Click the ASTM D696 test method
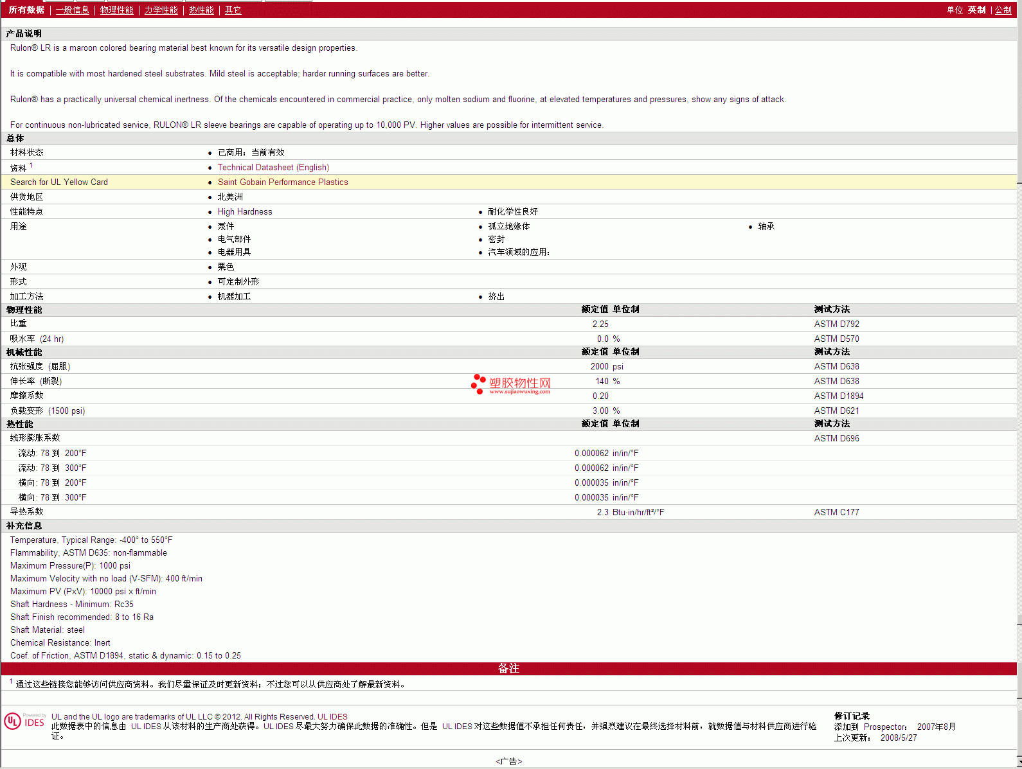 [836, 438]
